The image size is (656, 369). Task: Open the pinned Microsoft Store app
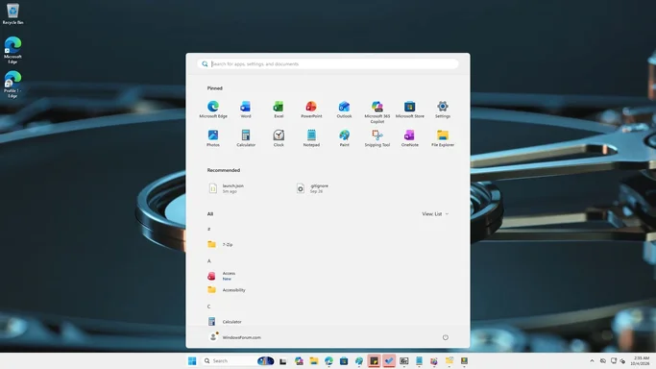[x=409, y=110]
